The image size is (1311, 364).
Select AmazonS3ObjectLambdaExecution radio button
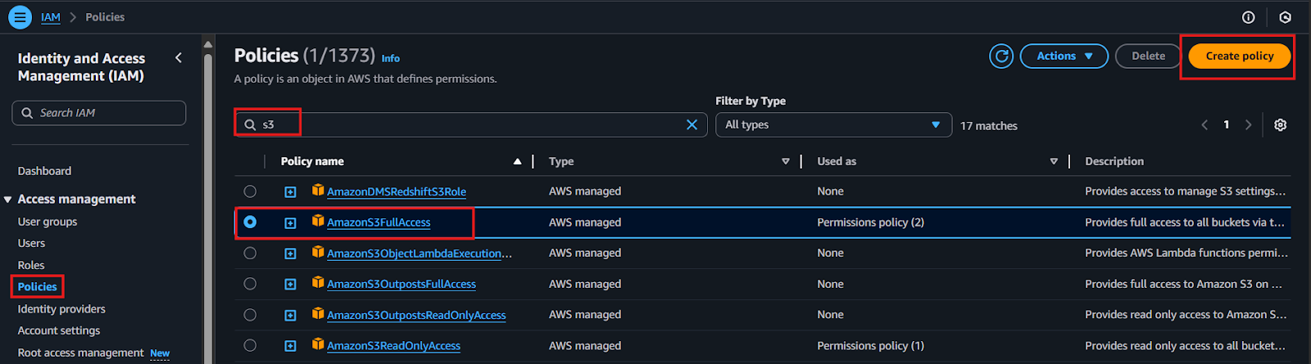[x=250, y=253]
